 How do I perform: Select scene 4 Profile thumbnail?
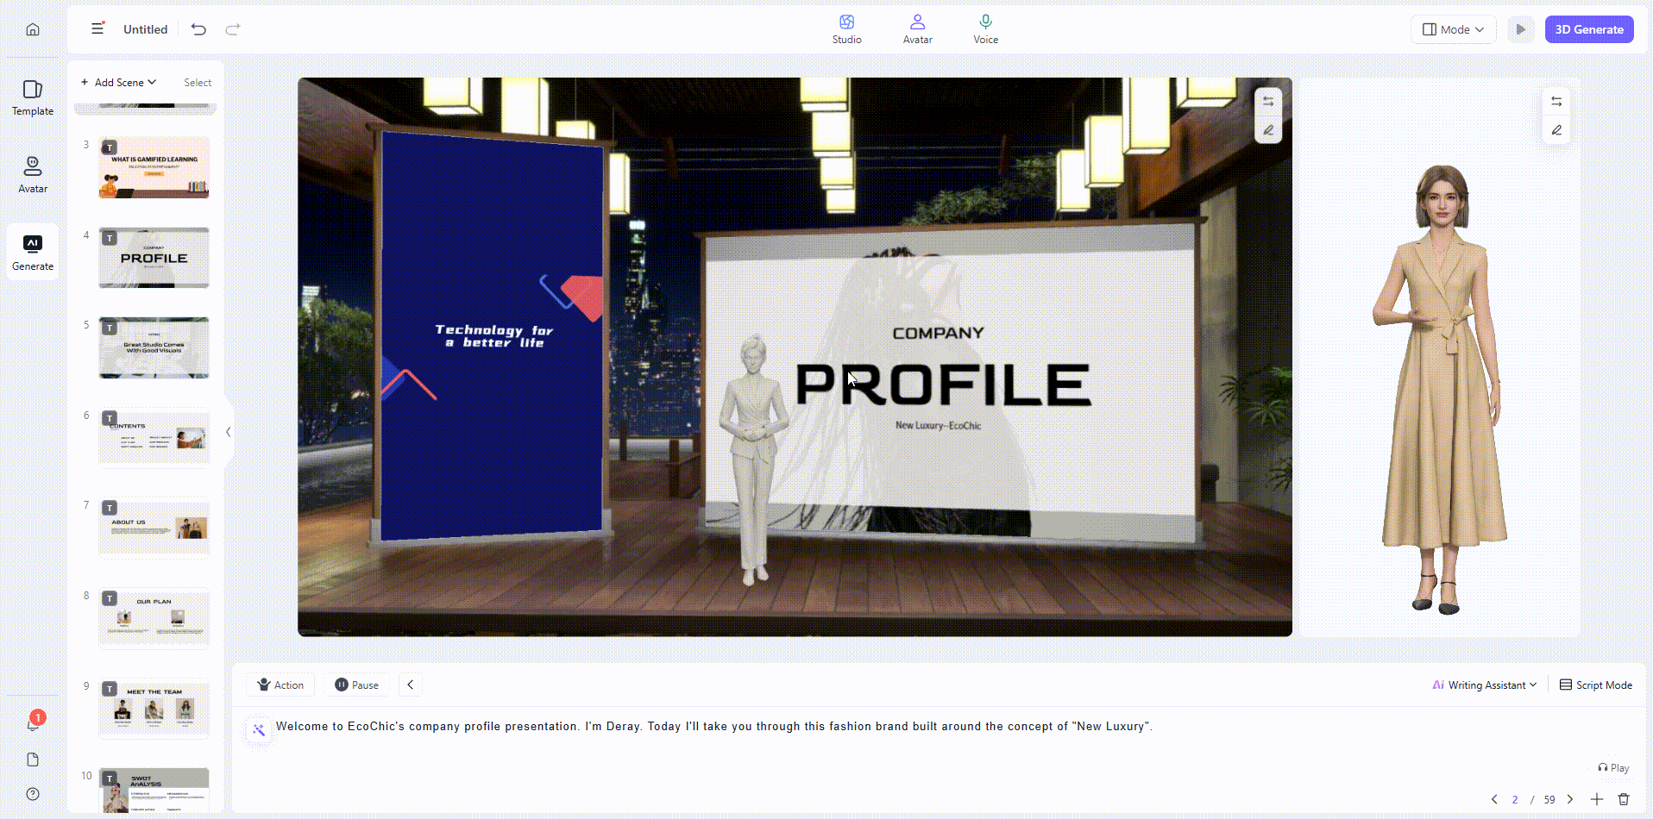154,258
